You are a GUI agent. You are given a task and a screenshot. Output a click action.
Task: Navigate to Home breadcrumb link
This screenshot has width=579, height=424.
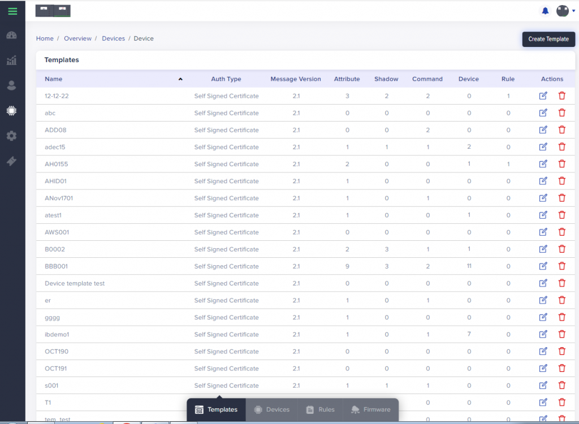[45, 38]
